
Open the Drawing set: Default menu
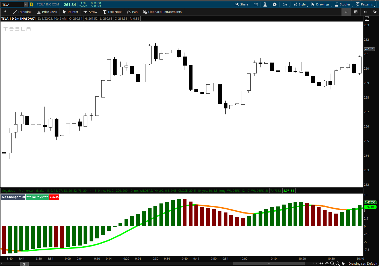363,264
